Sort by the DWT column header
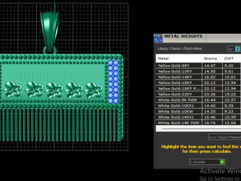Image resolution: width=241 pixels, height=181 pixels. click(x=231, y=58)
